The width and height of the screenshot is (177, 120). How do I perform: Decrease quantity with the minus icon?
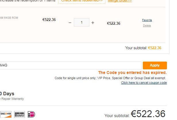coord(70,23)
